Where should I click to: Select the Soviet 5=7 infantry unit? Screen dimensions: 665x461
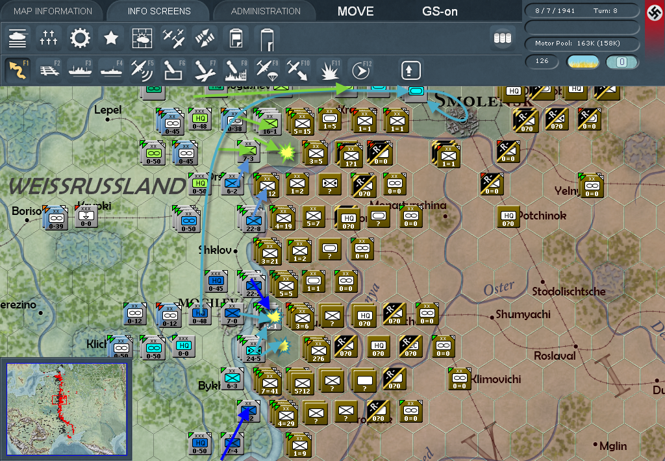click(313, 217)
